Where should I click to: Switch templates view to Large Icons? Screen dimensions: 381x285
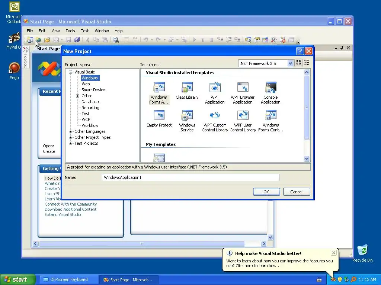click(x=298, y=63)
